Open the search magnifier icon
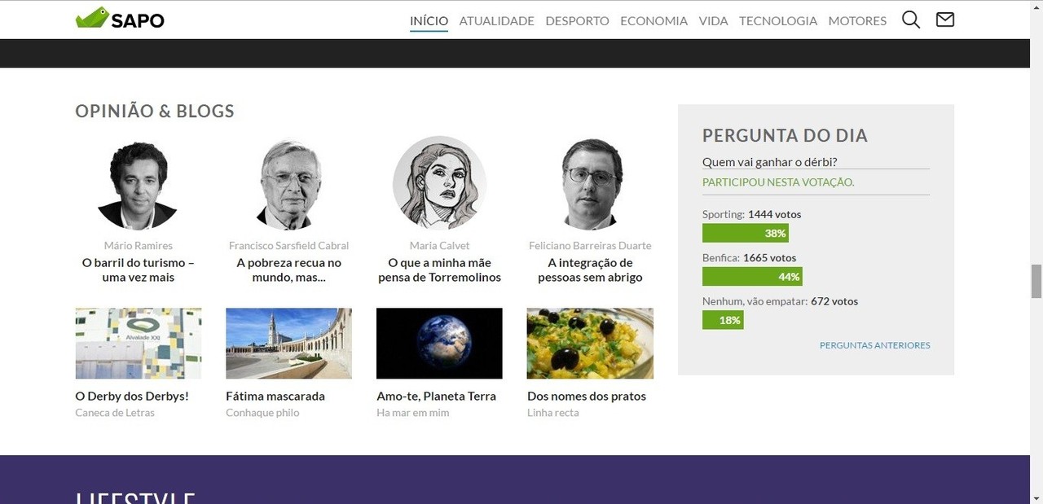This screenshot has width=1043, height=504. [x=910, y=20]
